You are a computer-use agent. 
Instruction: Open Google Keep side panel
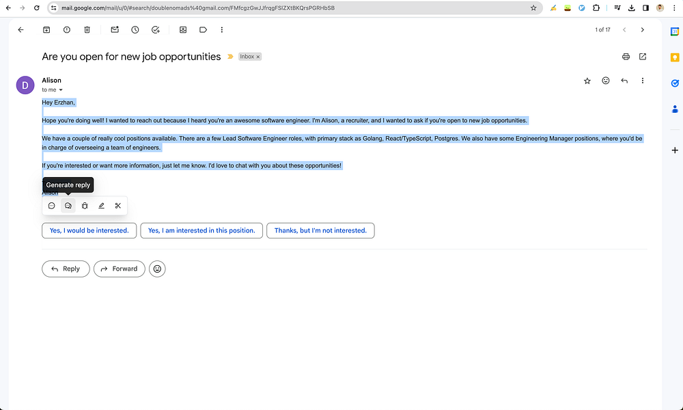pos(675,57)
